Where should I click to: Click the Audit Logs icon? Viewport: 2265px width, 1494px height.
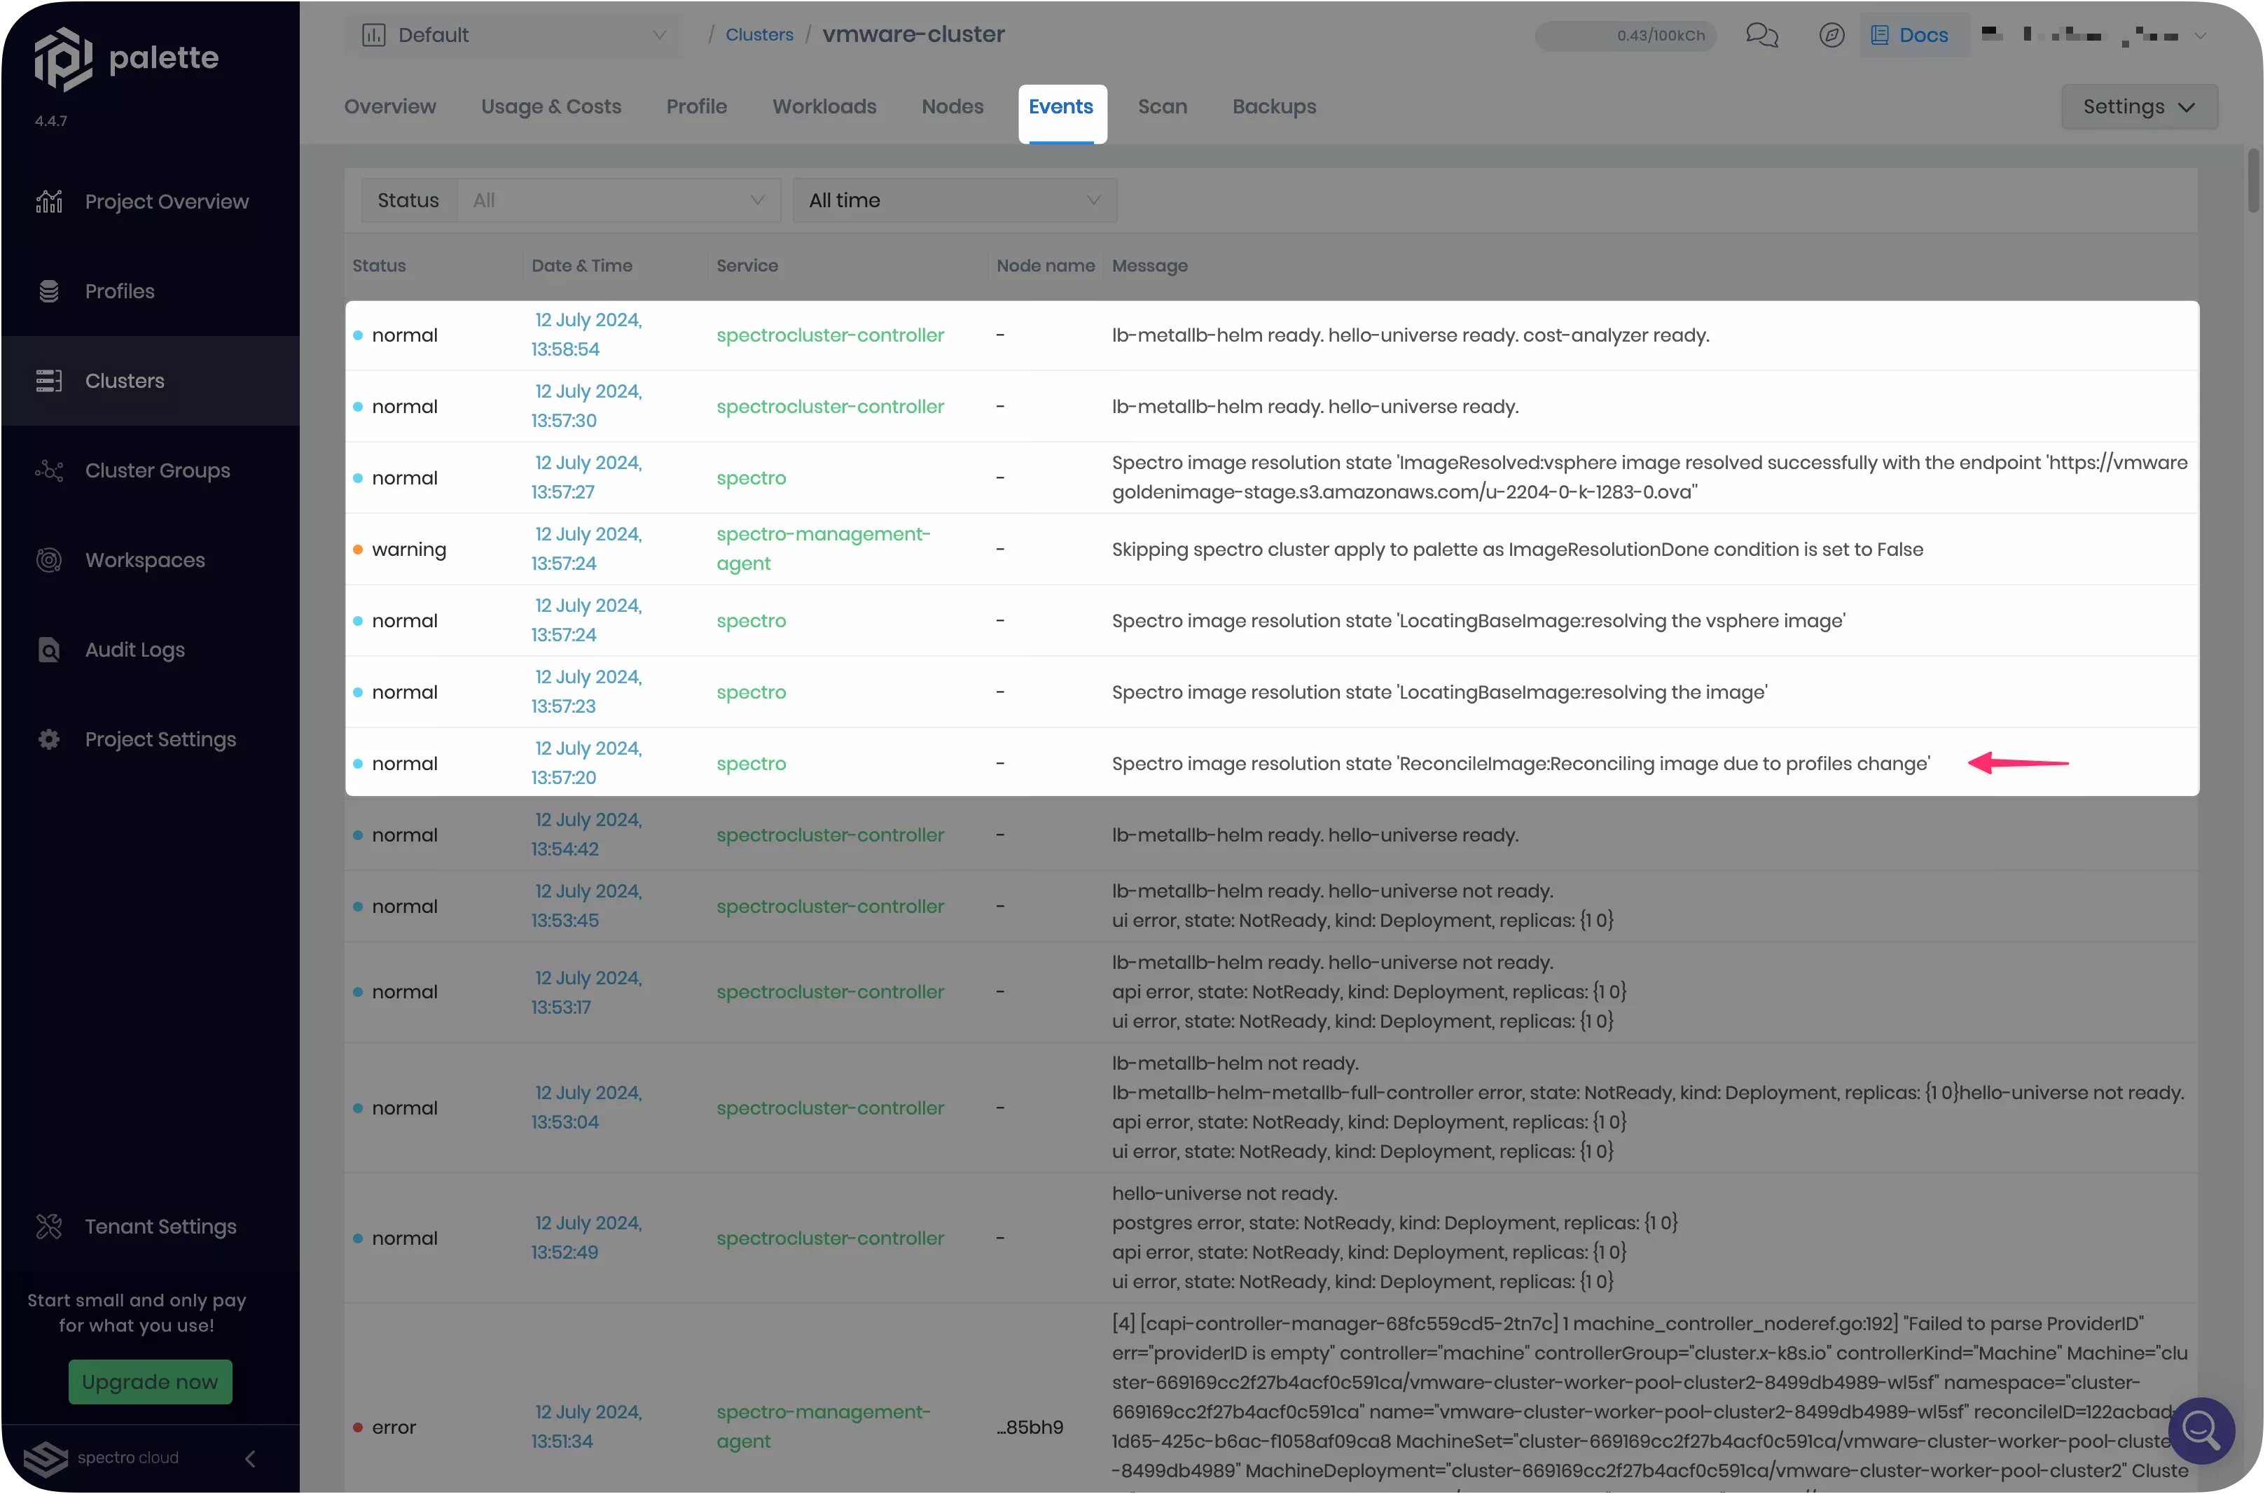click(x=48, y=650)
